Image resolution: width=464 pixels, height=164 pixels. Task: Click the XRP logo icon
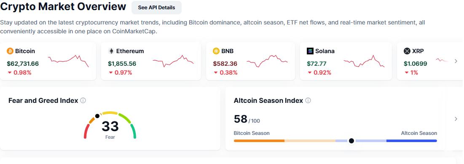(407, 51)
